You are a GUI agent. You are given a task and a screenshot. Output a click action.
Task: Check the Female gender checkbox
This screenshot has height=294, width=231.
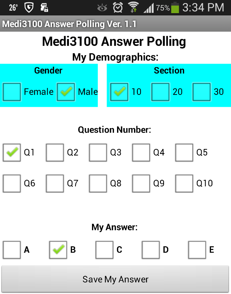(12, 92)
